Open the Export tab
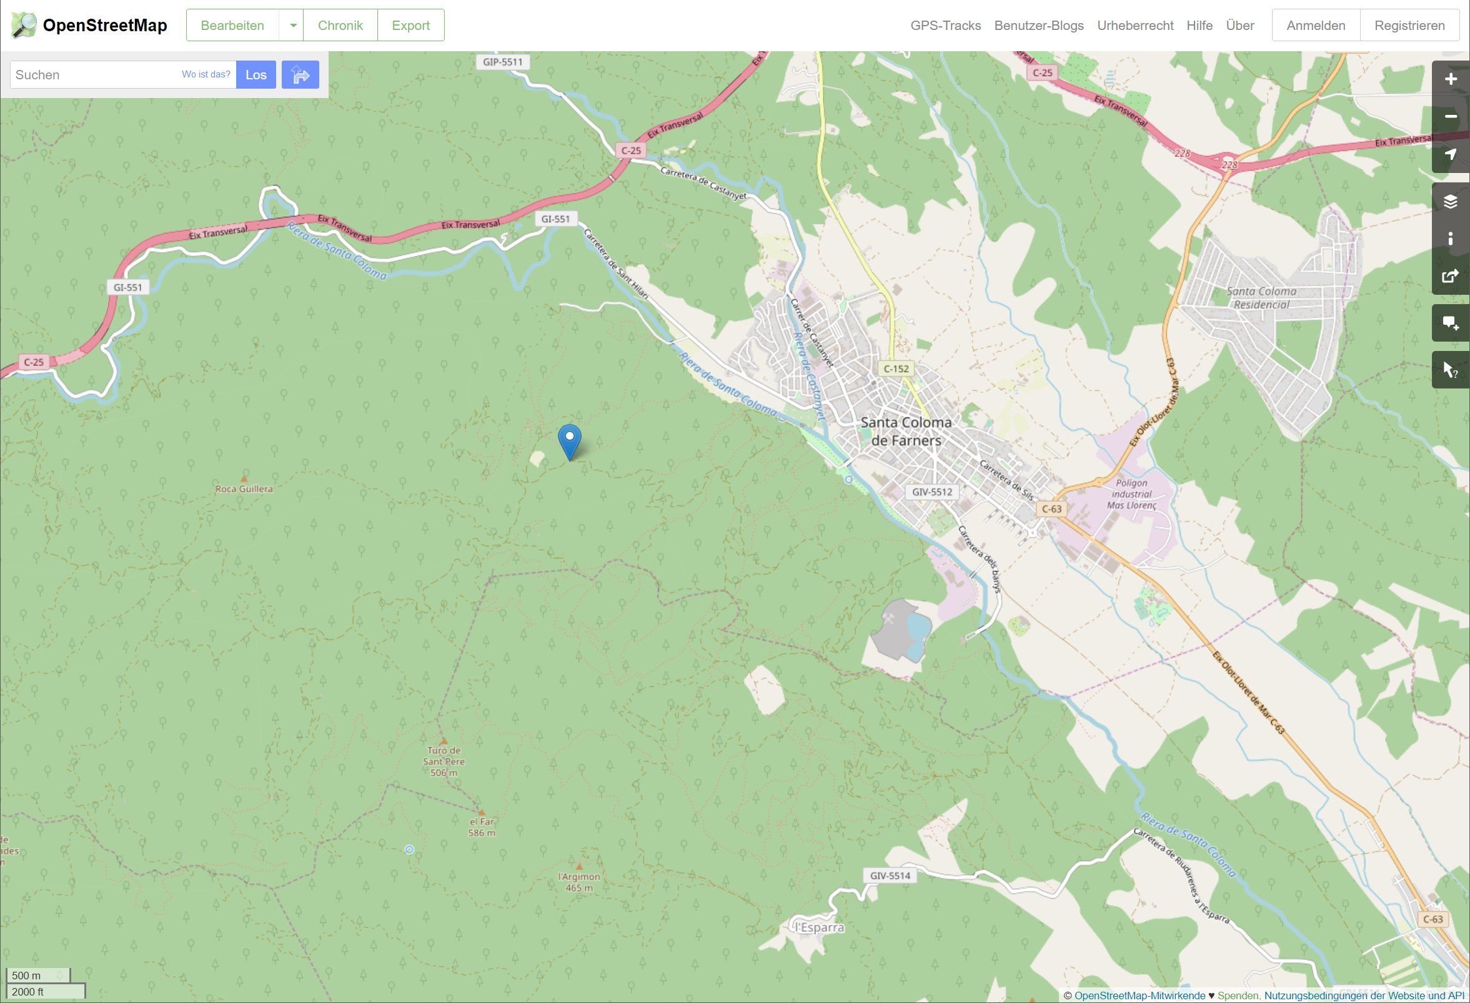 pyautogui.click(x=410, y=26)
